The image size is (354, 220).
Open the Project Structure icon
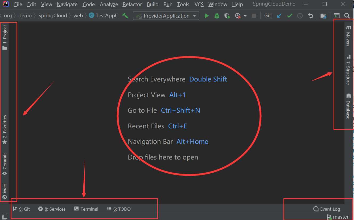[323, 16]
